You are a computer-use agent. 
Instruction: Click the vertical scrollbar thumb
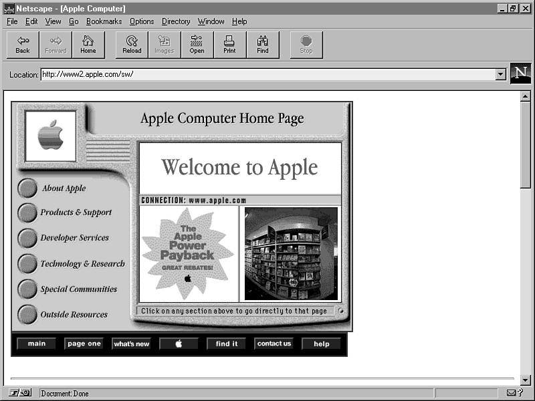point(526,145)
